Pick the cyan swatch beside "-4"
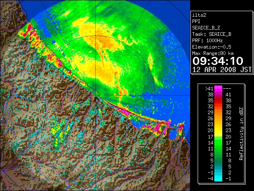 (x=218, y=179)
